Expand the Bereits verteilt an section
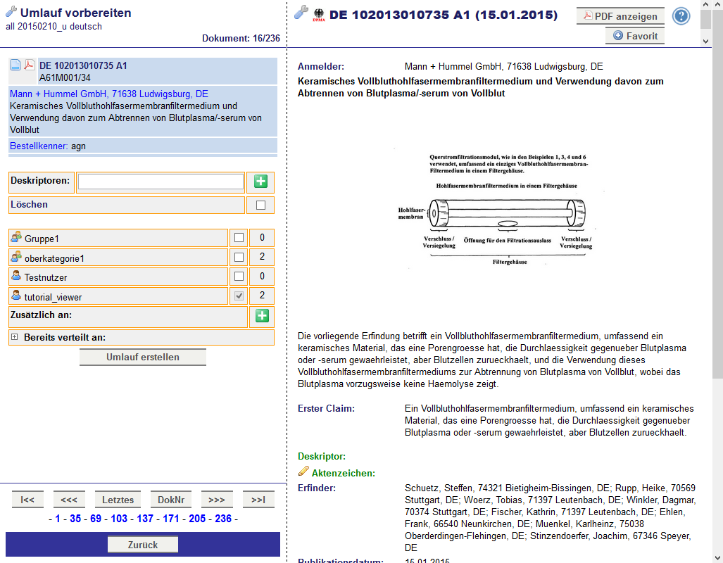The height and width of the screenshot is (563, 723). (14, 337)
